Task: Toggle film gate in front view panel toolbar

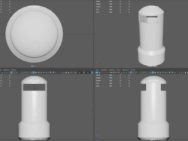Action: coord(14,72)
